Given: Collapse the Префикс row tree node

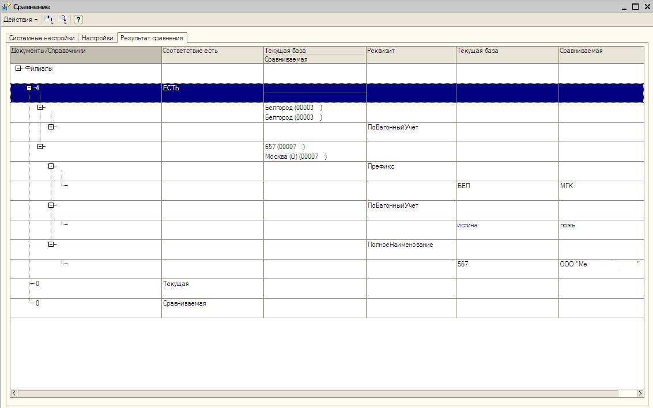Looking at the screenshot, I should click(x=51, y=166).
